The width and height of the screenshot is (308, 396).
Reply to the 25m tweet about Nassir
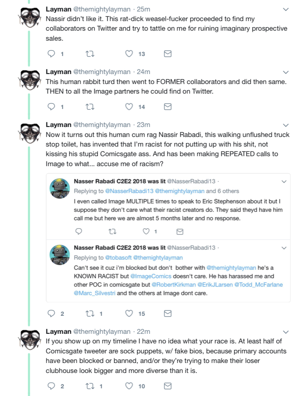click(51, 54)
